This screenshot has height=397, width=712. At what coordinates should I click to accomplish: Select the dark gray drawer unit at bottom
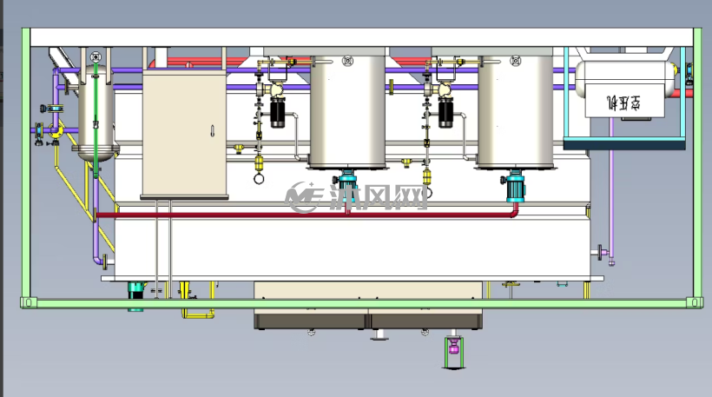tap(368, 320)
